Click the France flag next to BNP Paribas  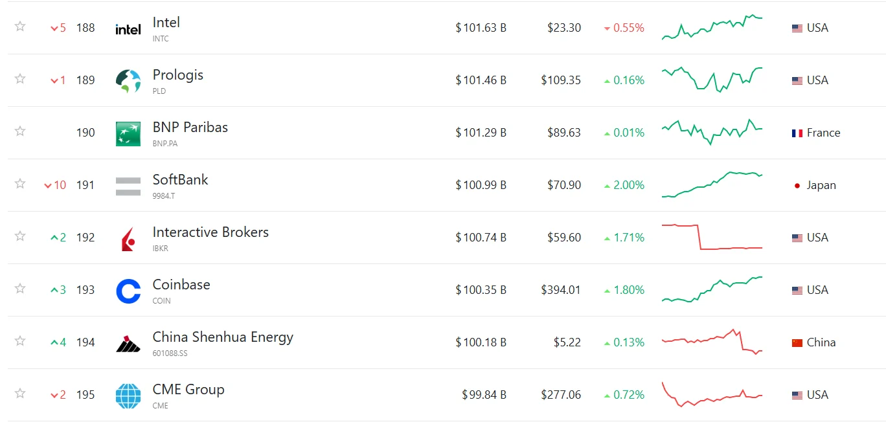(x=797, y=133)
